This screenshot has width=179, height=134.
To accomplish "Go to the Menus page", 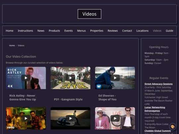I will 82,31.
